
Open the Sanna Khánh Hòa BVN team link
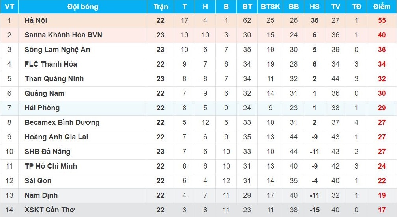[63, 35]
